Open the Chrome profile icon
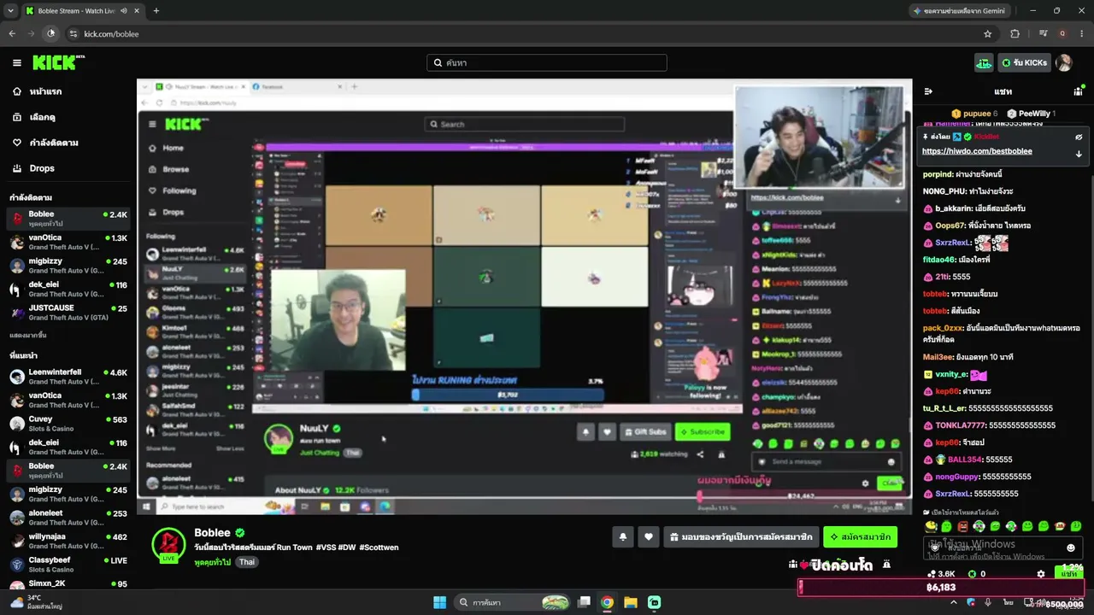This screenshot has width=1094, height=615. (1062, 33)
